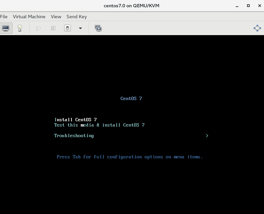Click the CentOS 7 boot menu heading

tap(131, 98)
